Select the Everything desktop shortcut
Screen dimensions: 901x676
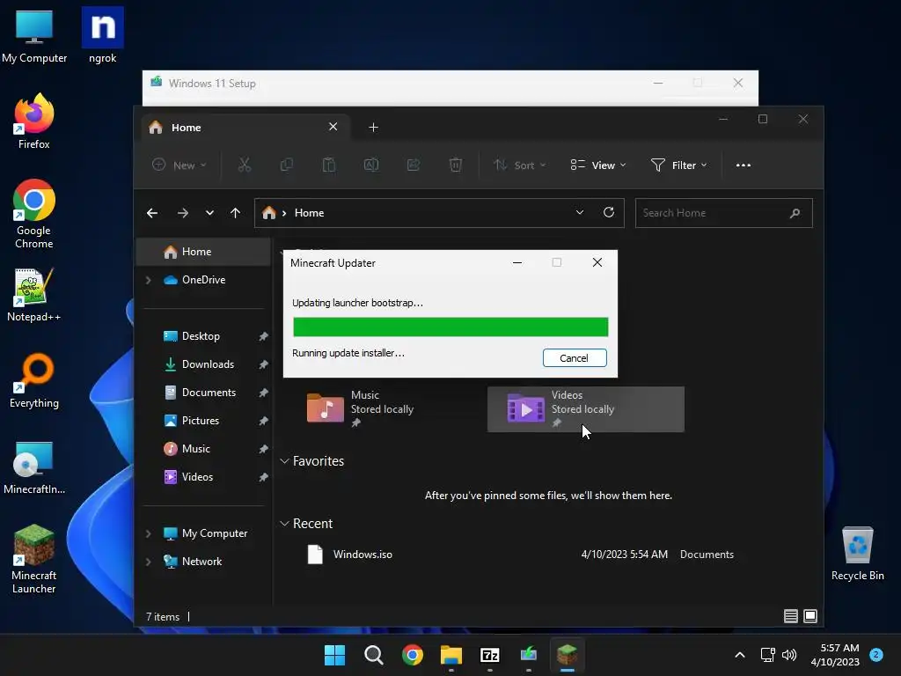[34, 380]
